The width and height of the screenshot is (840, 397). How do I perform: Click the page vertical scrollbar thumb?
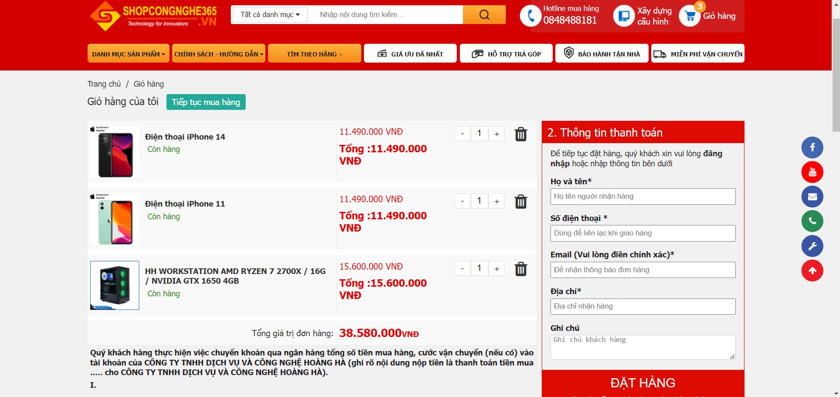point(836,74)
